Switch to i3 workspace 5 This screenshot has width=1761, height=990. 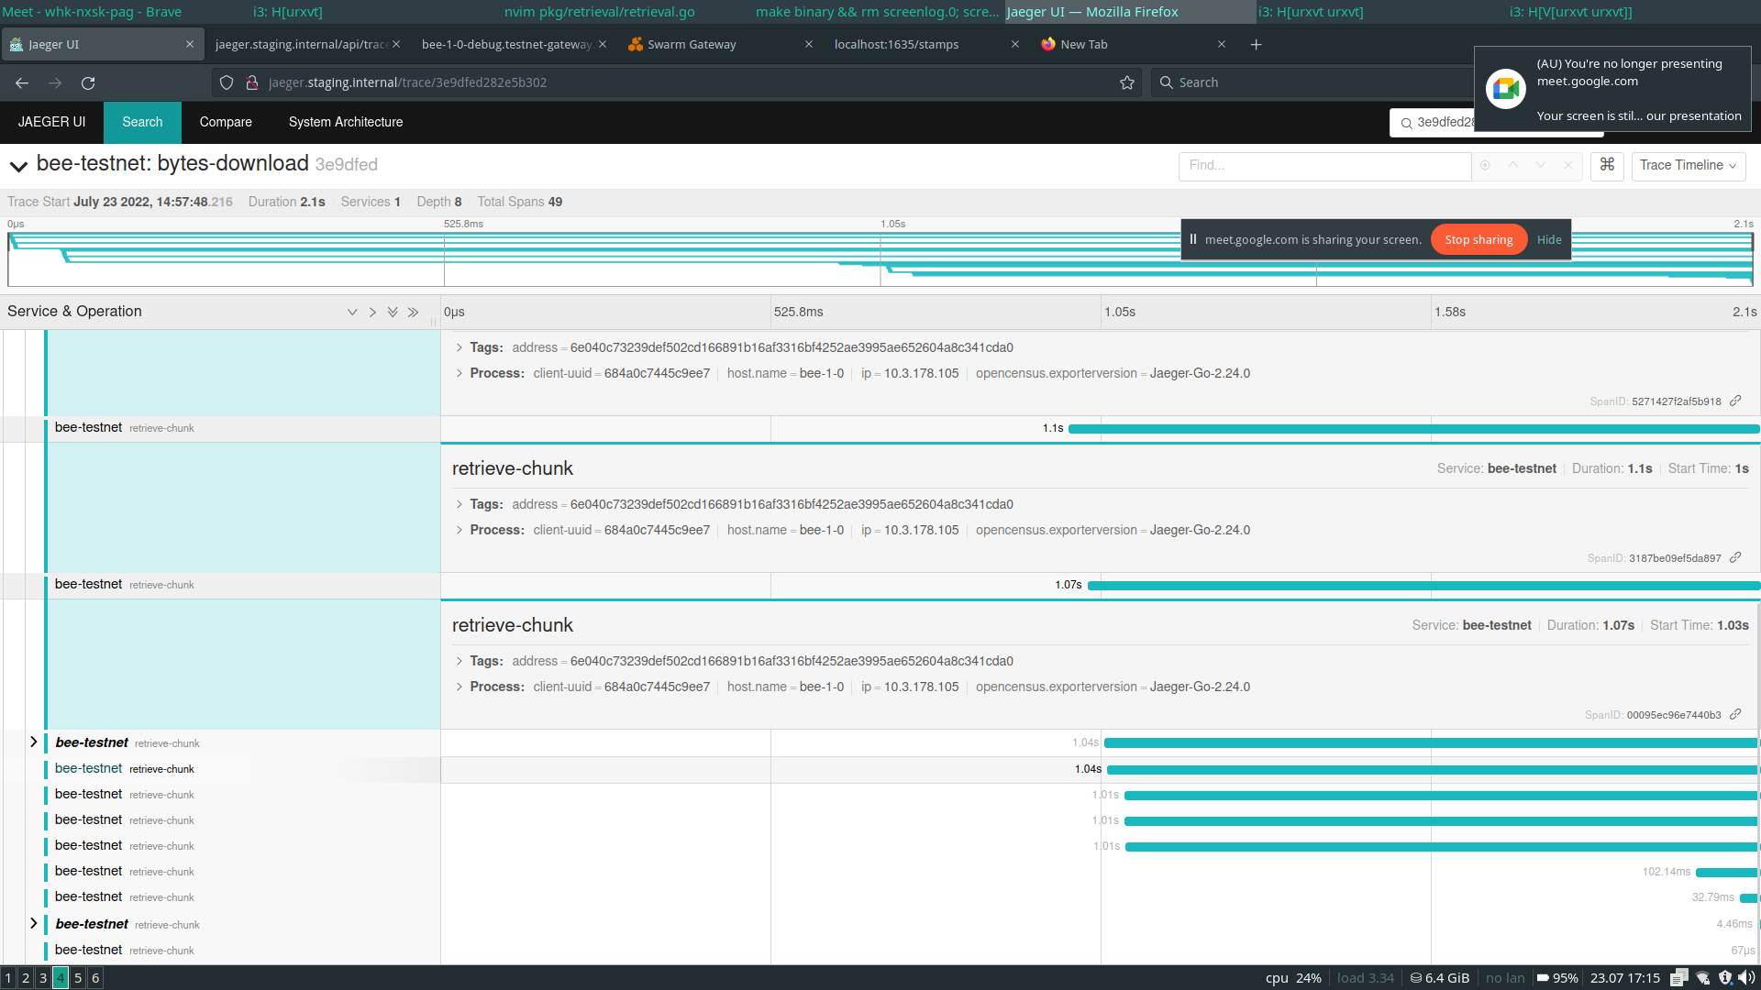78,978
